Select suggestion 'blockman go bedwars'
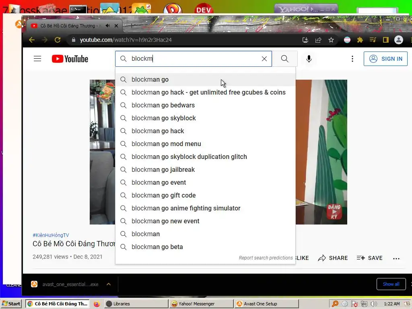The height and width of the screenshot is (309, 412). coord(205,105)
